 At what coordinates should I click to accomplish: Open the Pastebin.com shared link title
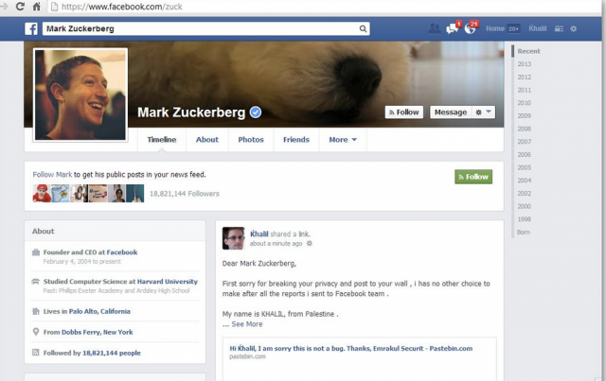[x=351, y=348]
